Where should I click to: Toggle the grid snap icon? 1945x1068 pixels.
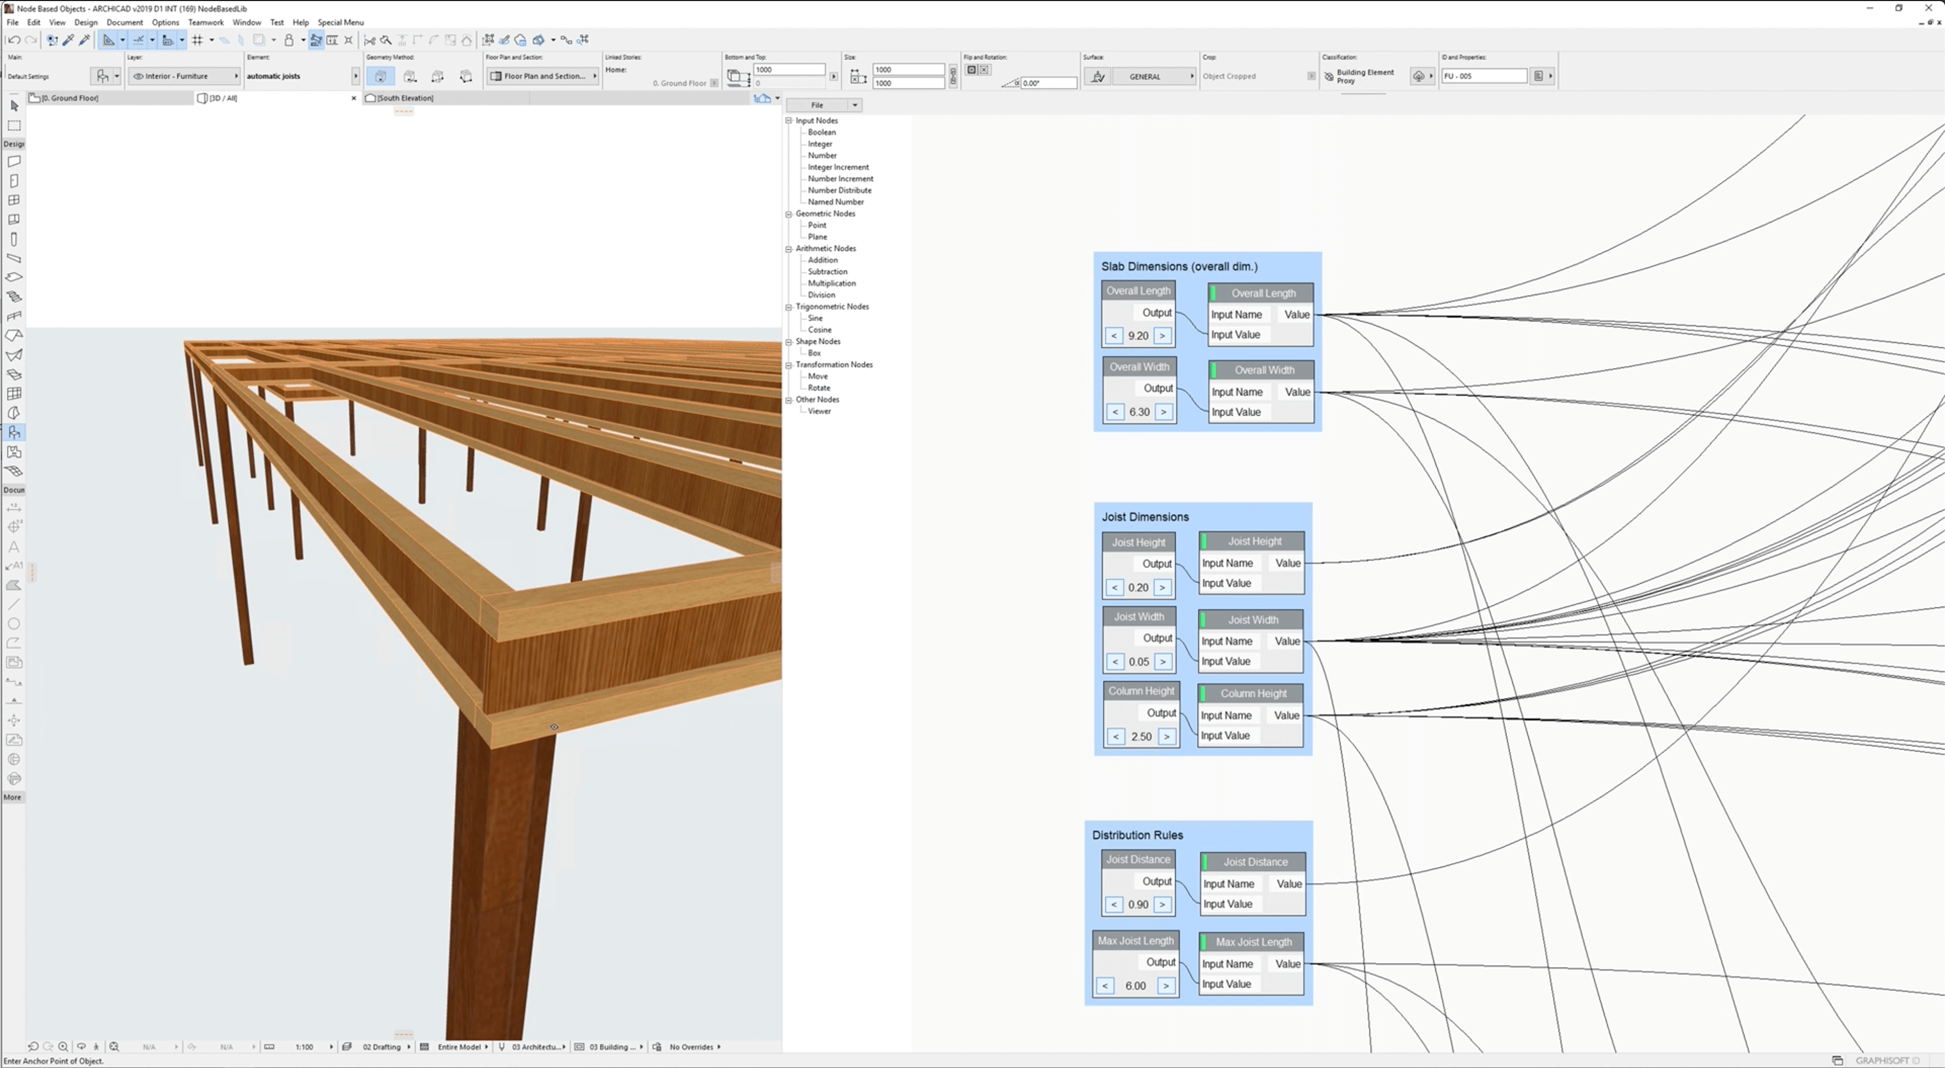tap(198, 40)
